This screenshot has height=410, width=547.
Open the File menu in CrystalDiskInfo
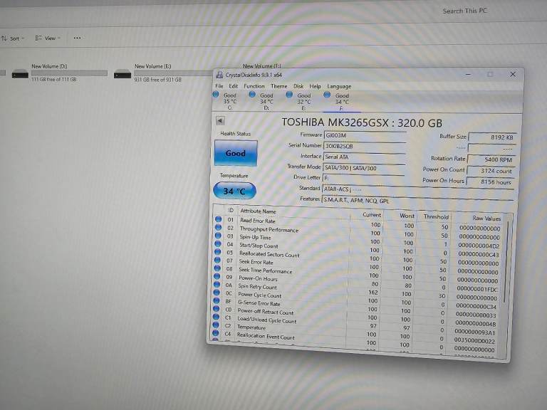coord(219,85)
